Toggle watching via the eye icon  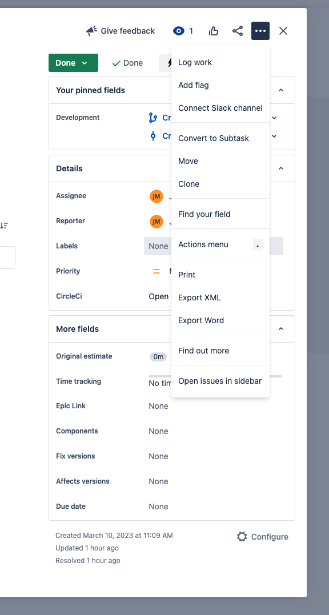[179, 31]
